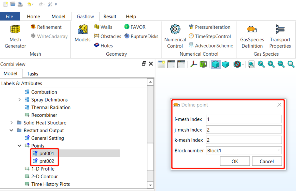Viewport: 296px width, 191px height.
Task: Collapse the Points tree node
Action: click(19, 146)
